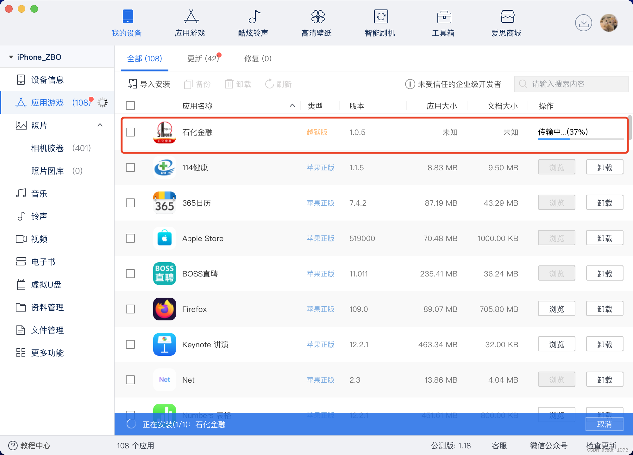Image resolution: width=633 pixels, height=455 pixels.
Task: Click the 教程中心 help icon
Action: coord(13,446)
